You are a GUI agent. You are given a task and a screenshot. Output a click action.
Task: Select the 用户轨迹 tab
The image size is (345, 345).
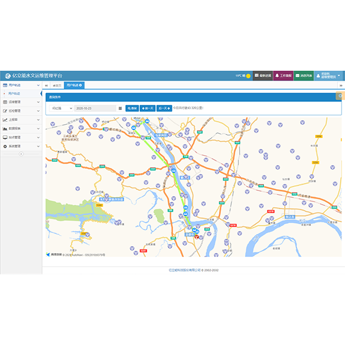tap(74, 85)
